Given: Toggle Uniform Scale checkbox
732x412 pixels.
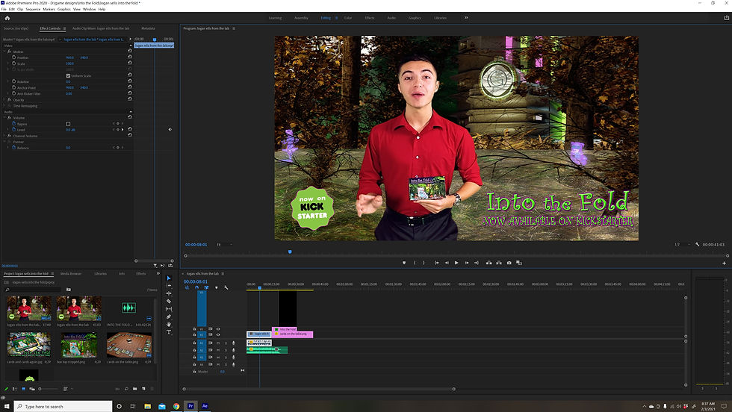Looking at the screenshot, I should pos(68,75).
